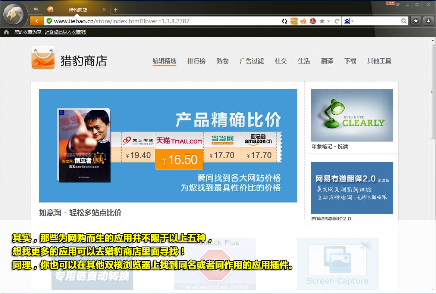Screen dimensions: 436x294
Task: Click the scrollbar up arrow
Action: (x=432, y=40)
